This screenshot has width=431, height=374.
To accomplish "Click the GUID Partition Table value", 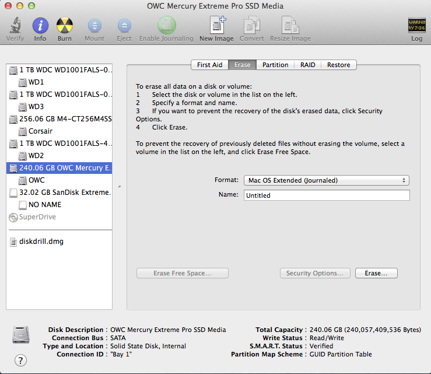I will (341, 354).
